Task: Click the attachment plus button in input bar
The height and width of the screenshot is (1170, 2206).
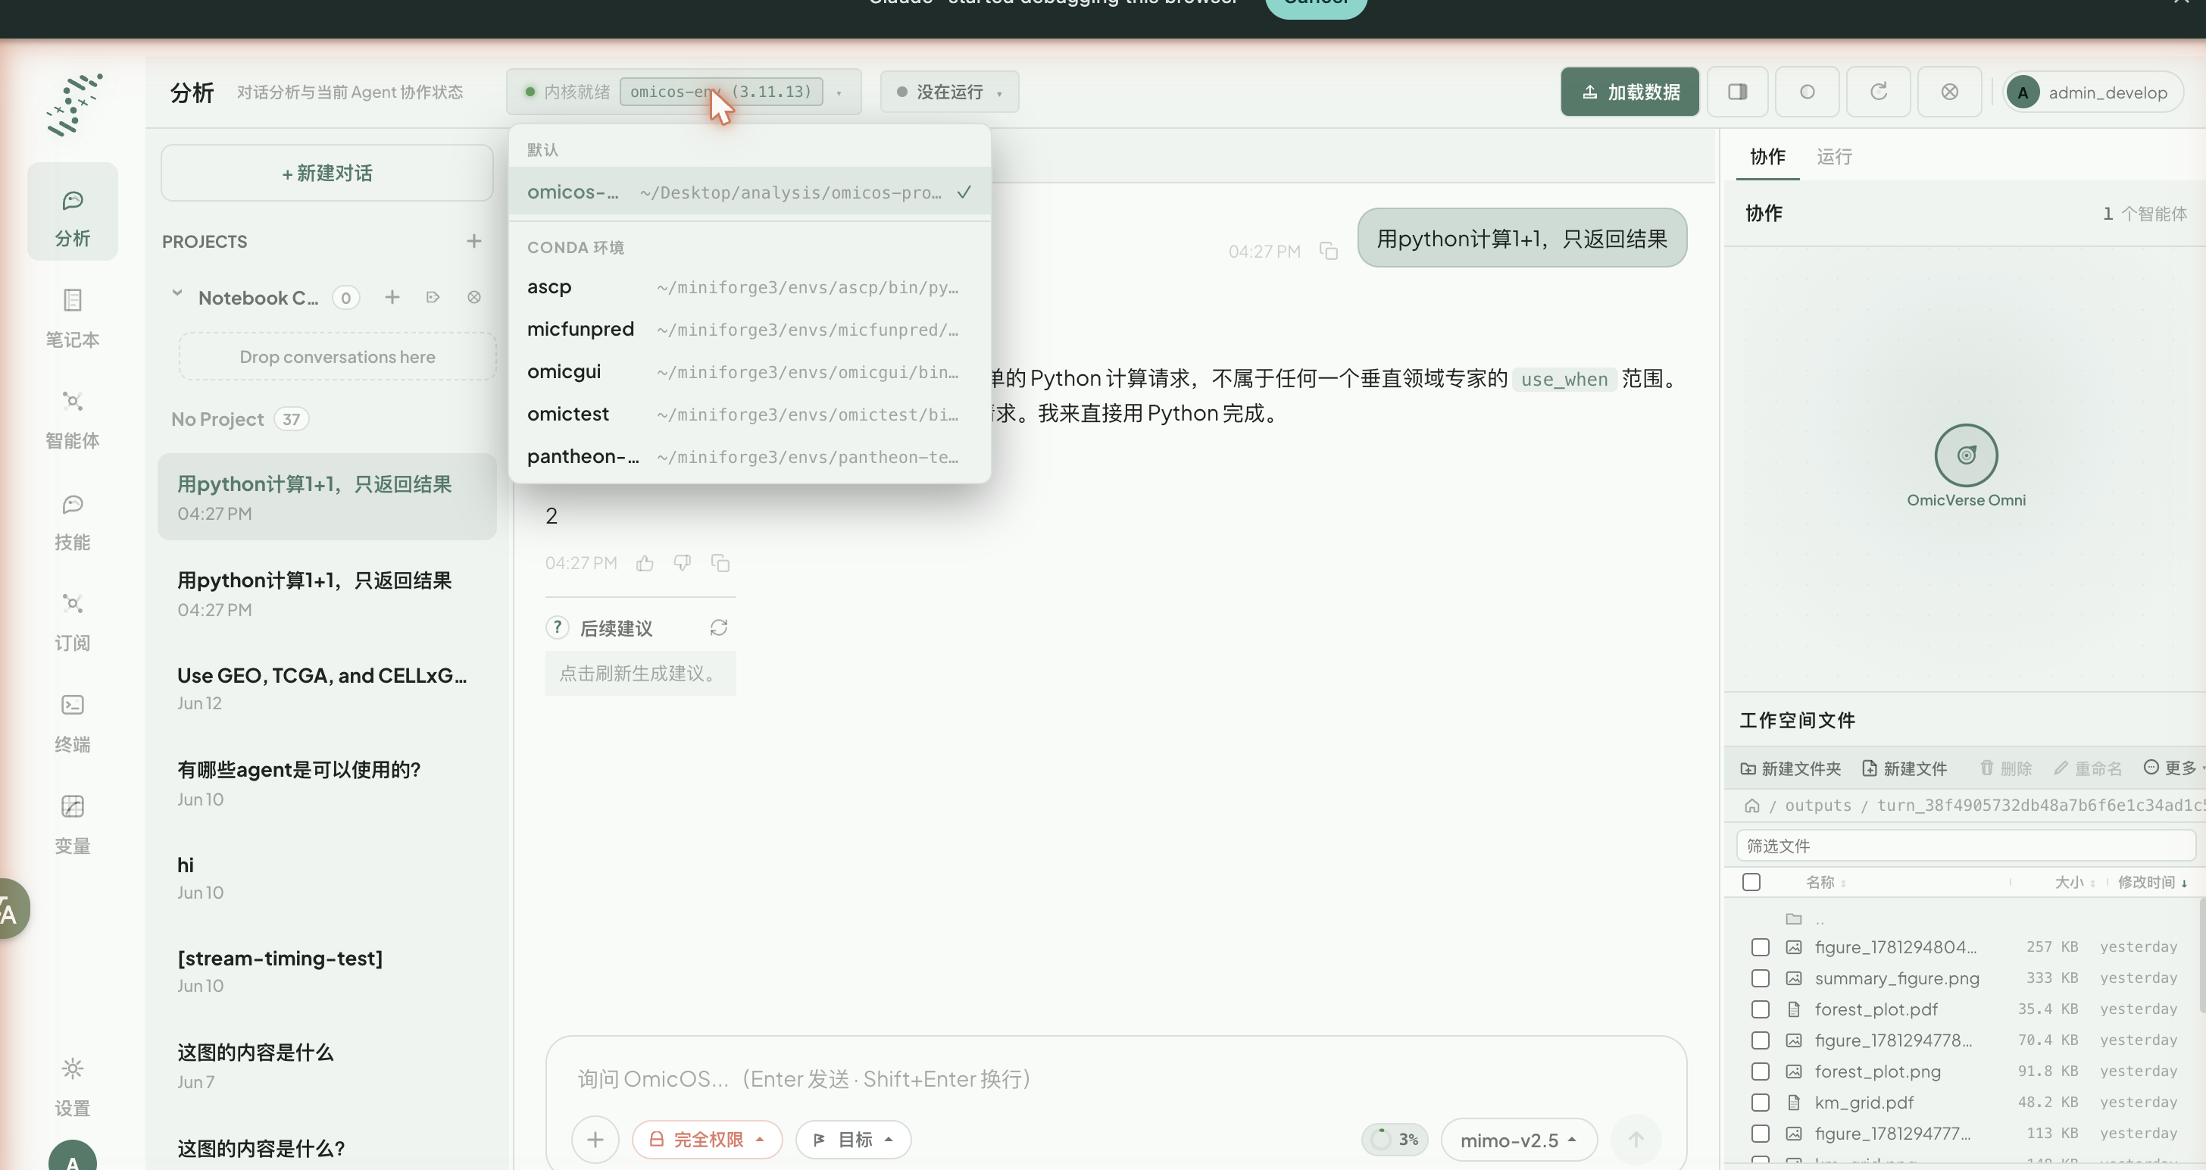Action: tap(595, 1139)
